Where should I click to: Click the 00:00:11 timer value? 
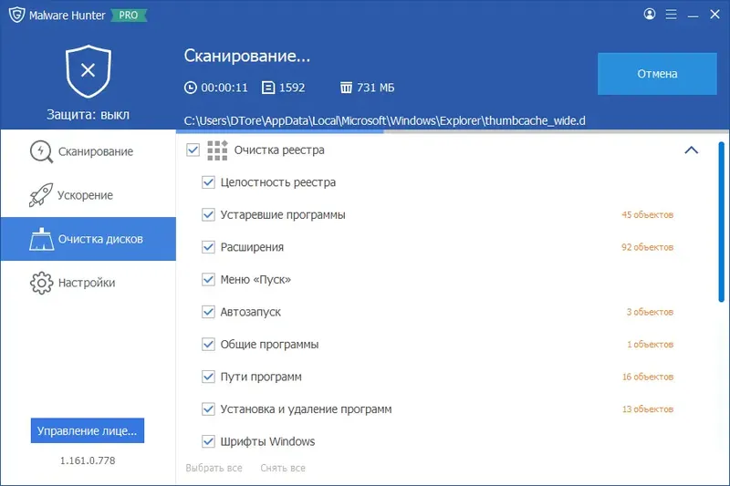[x=224, y=88]
